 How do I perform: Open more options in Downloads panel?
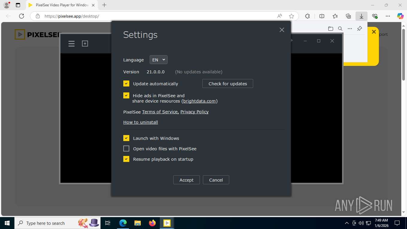[350, 29]
